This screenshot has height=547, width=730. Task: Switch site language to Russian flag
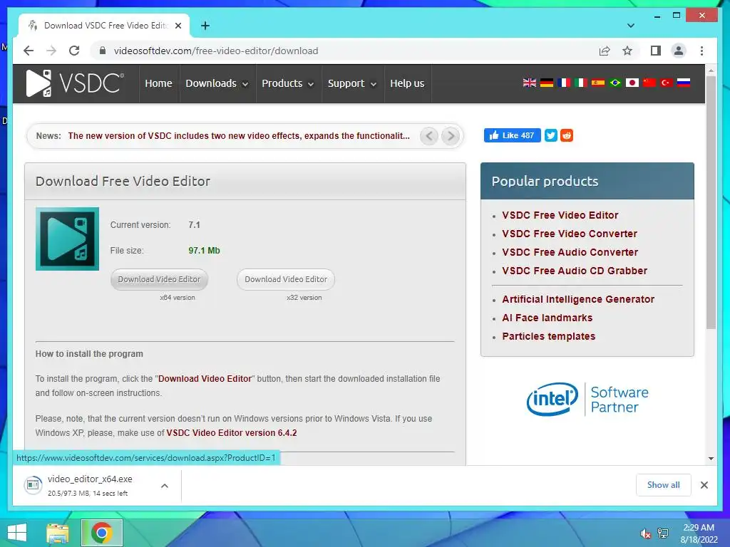click(x=684, y=83)
